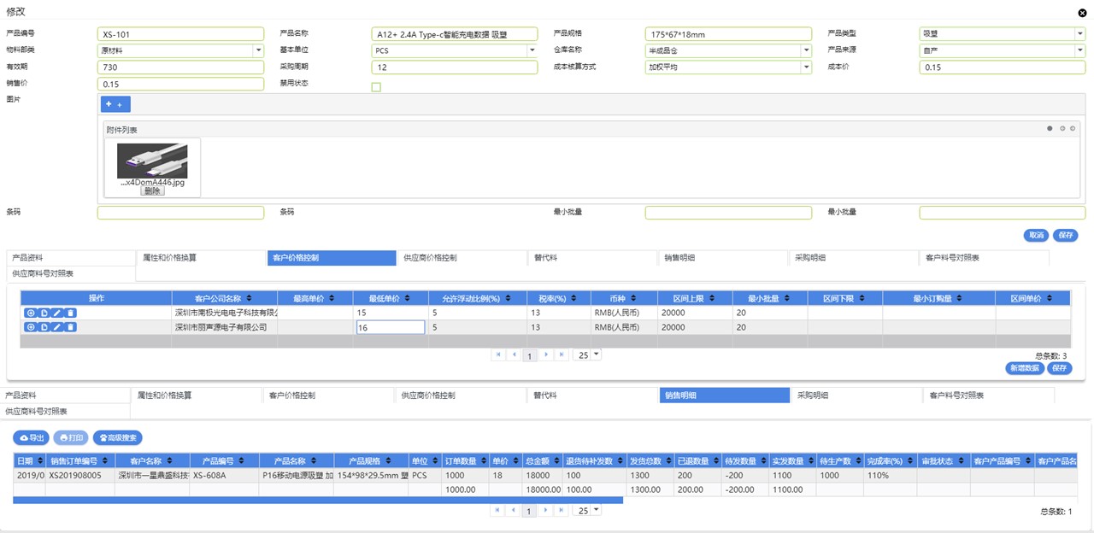Click the copy icon in second customer row
Viewport: 1094px width, 533px height.
click(44, 327)
